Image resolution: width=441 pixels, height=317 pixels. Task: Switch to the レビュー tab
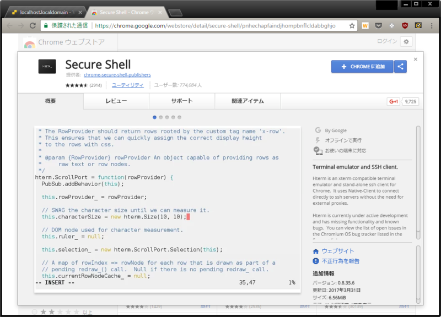(x=116, y=101)
